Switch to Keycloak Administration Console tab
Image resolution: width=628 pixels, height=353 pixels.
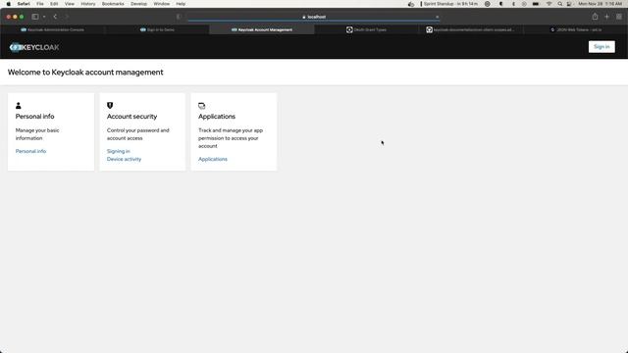point(52,29)
